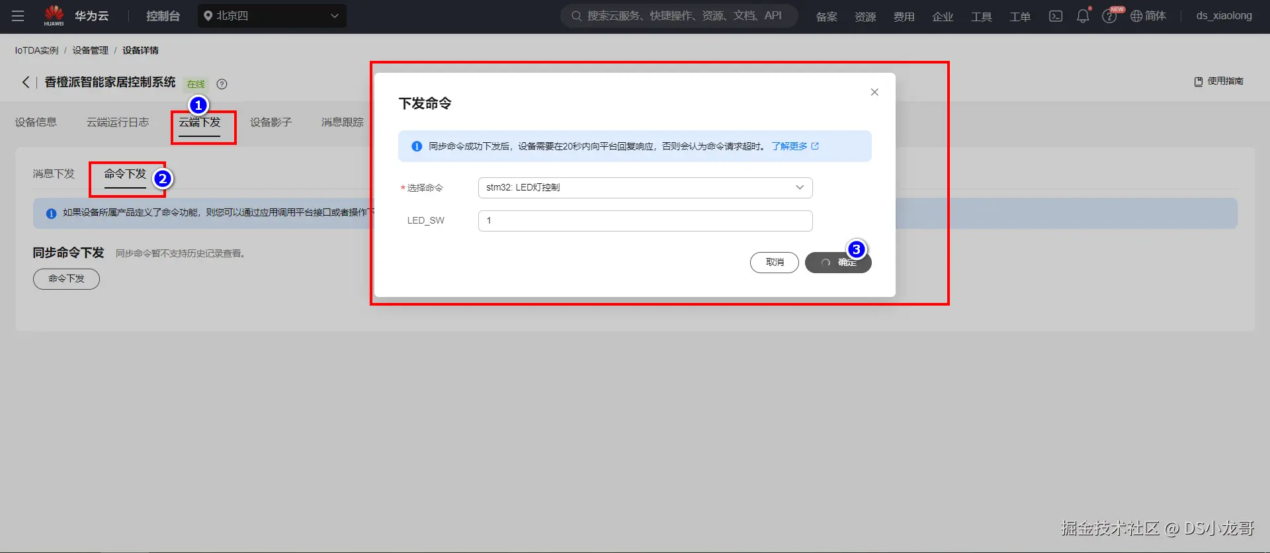This screenshot has width=1270, height=553.
Task: Open the notifications bell
Action: (1083, 16)
